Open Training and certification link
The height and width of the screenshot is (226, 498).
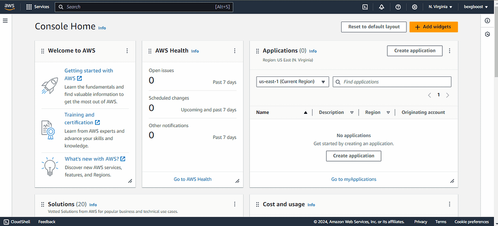point(82,118)
